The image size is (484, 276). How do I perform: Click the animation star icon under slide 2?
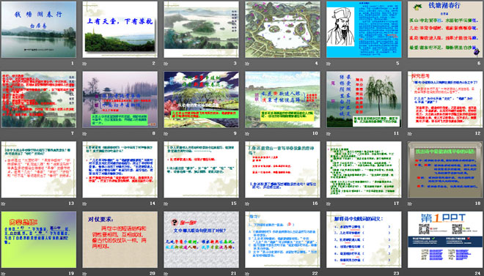pos(84,64)
